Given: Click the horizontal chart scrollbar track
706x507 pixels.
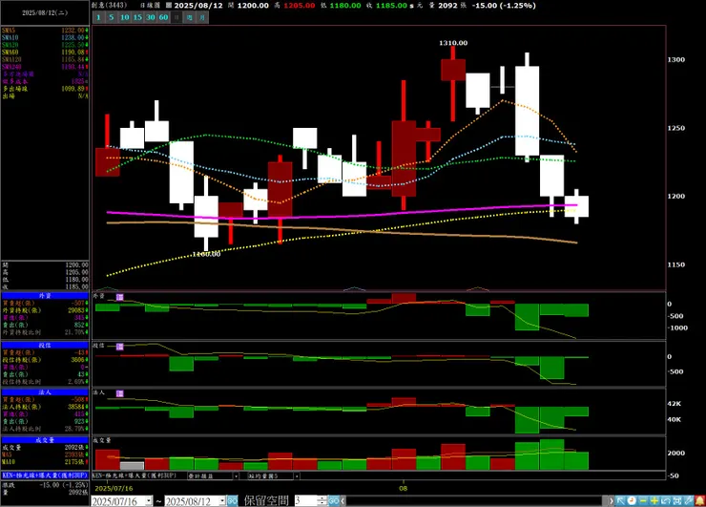Looking at the screenshot, I should pyautogui.click(x=476, y=500).
